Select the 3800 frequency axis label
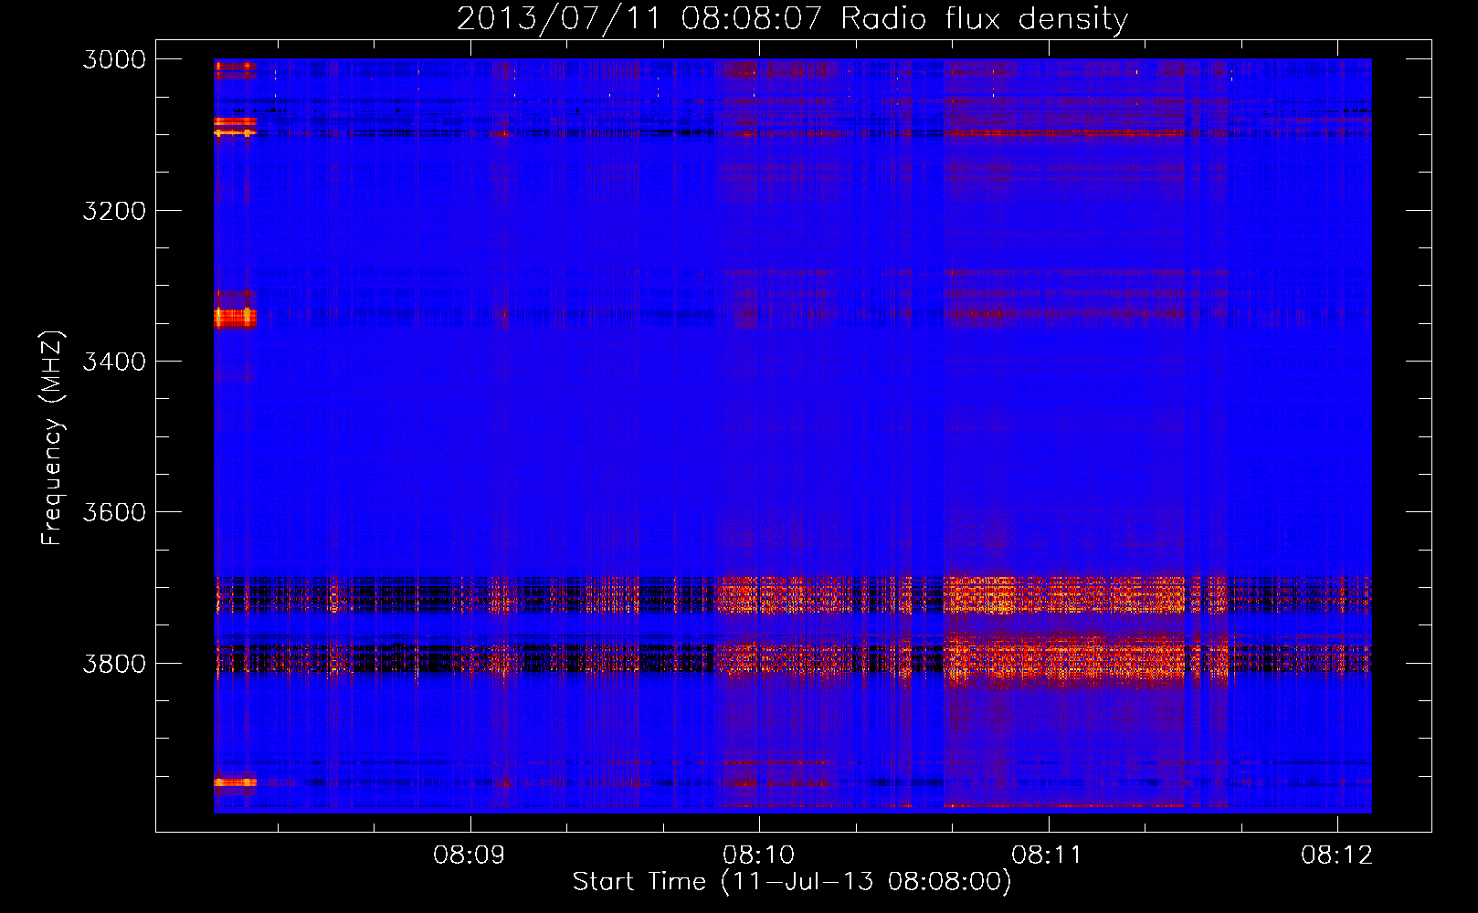Screen dimensions: 1478x913 pos(114,664)
